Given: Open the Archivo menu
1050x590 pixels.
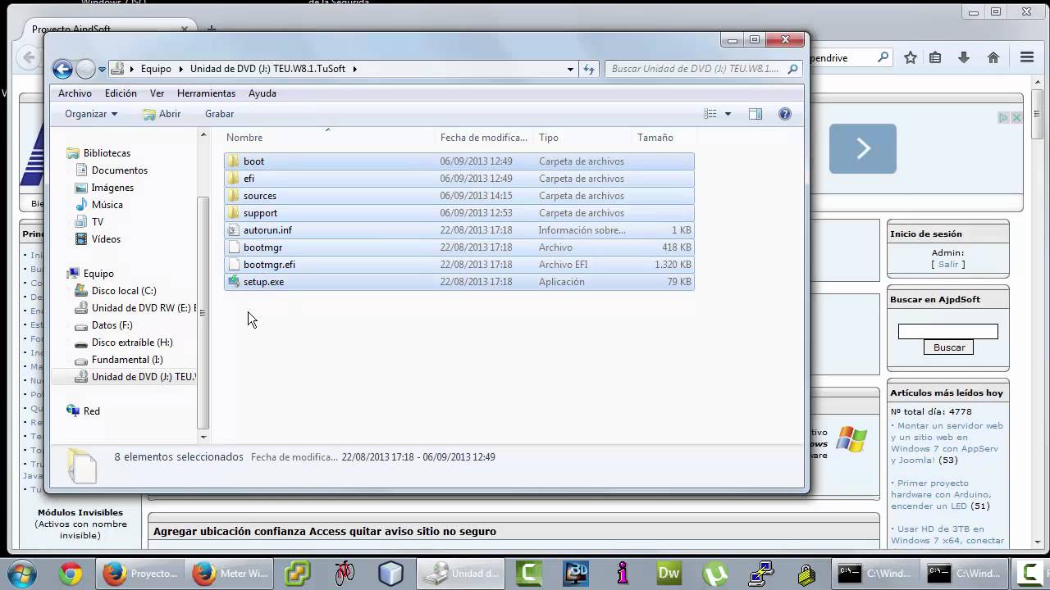Looking at the screenshot, I should [75, 93].
